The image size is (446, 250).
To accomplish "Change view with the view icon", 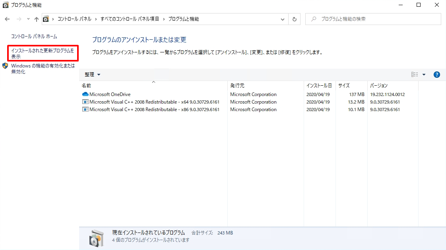I will 415,75.
